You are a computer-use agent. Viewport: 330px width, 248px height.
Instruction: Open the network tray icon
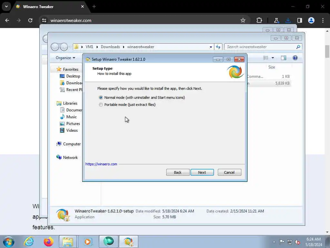pyautogui.click(x=290, y=242)
